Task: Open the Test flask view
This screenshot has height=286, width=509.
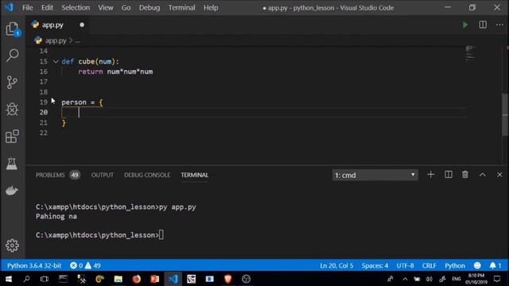Action: pyautogui.click(x=12, y=164)
